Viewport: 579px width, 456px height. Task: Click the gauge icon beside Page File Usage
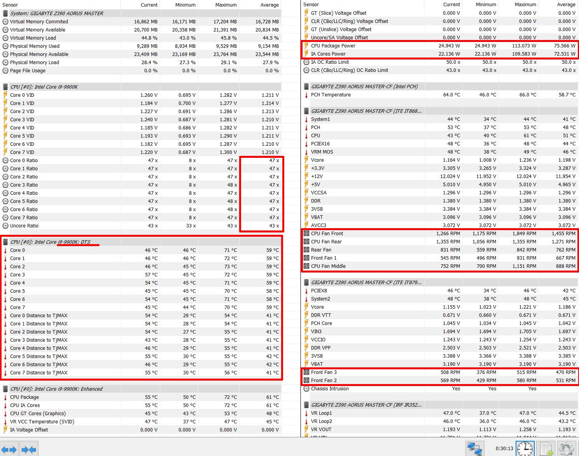5,70
